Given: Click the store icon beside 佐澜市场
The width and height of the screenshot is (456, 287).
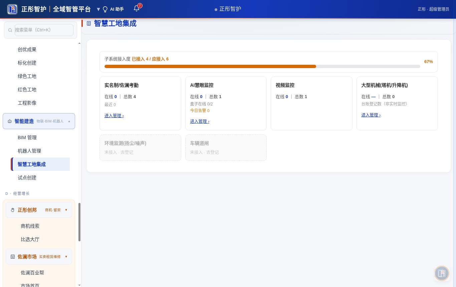Looking at the screenshot, I should (x=13, y=257).
